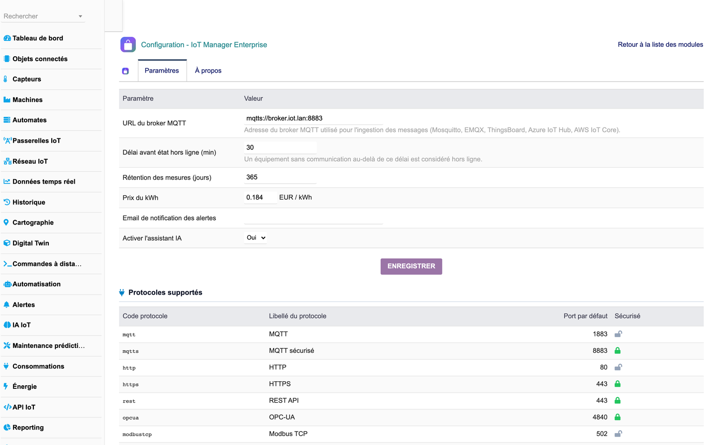
Task: Click the open padlock in modbustcp row
Action: click(618, 434)
